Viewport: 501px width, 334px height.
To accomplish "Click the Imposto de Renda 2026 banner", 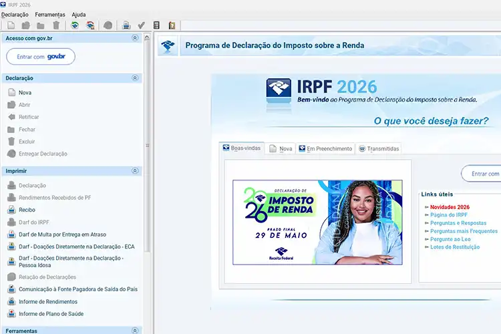I will 317,222.
